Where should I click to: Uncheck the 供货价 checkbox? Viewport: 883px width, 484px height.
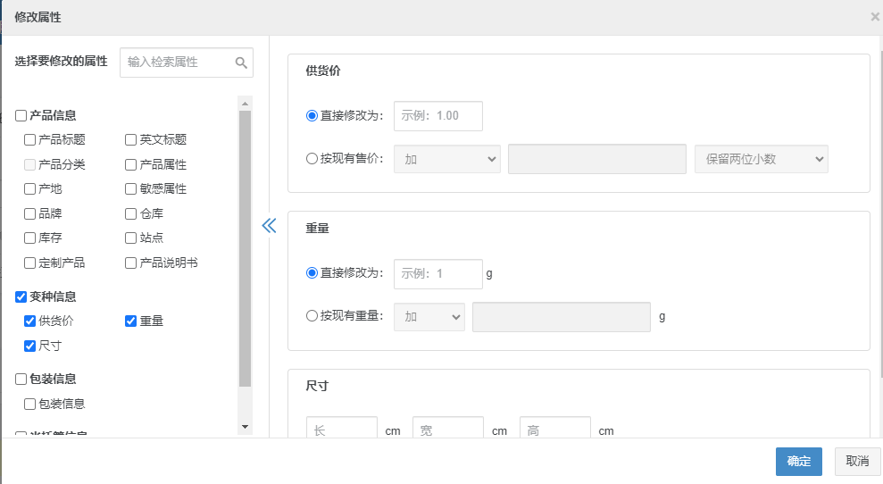(30, 321)
